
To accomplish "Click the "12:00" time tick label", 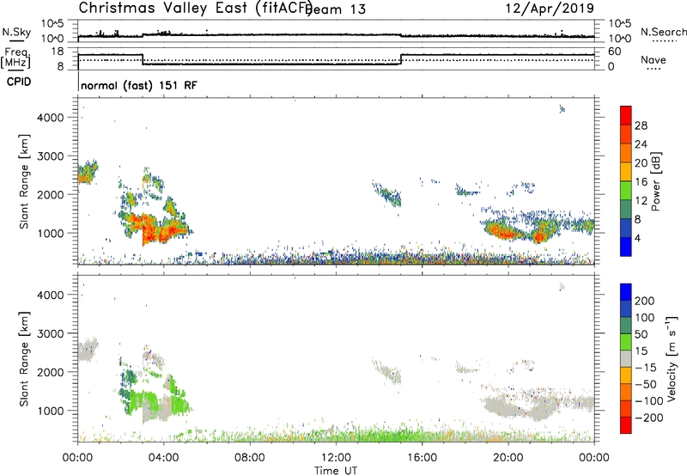I will tap(336, 458).
